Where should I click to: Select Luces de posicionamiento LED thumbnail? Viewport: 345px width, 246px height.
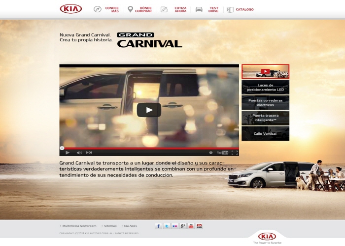tap(265, 87)
